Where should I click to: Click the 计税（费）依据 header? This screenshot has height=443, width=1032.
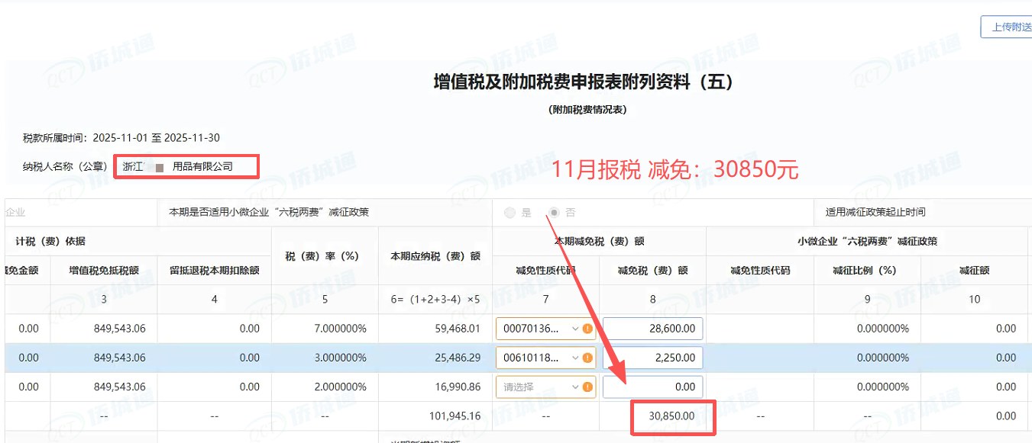coord(50,241)
